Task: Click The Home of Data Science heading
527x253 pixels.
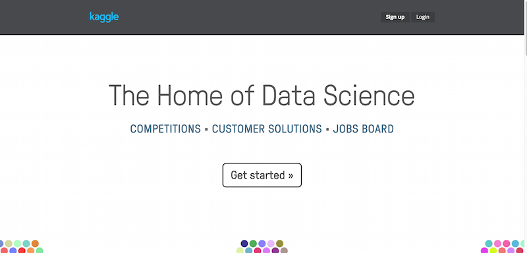Action: tap(262, 96)
